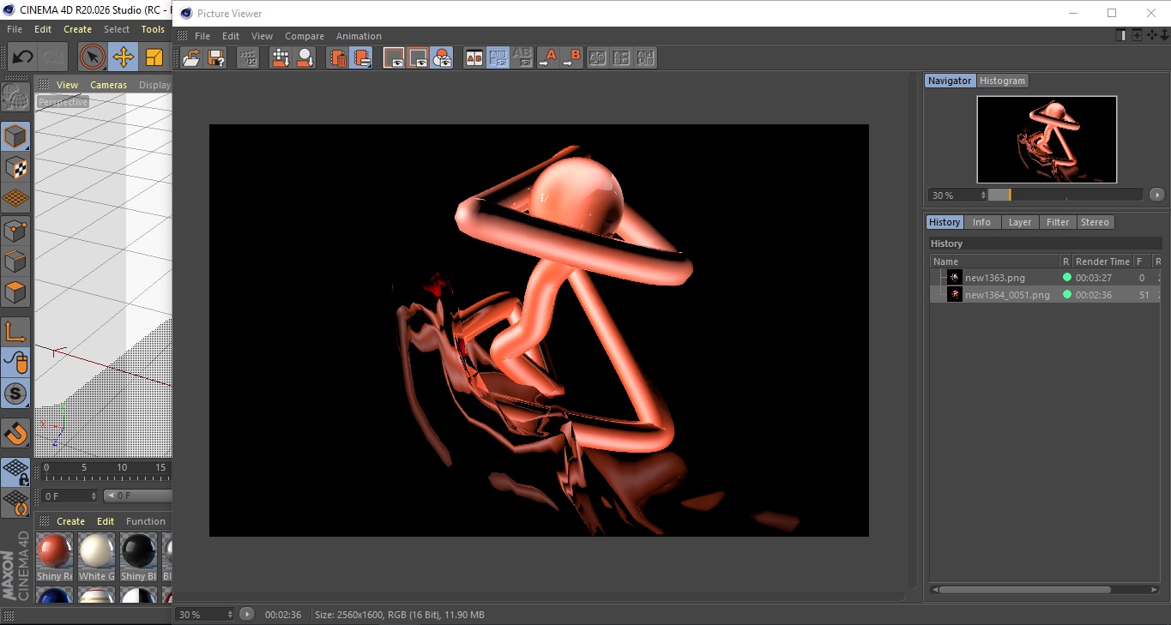Click the play arrow next to Navigator slider
1171x625 pixels.
[x=1157, y=195]
